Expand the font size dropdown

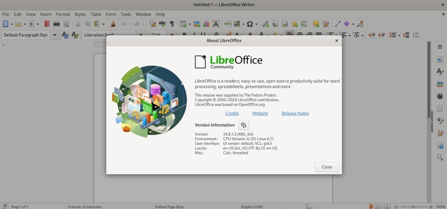(171, 35)
